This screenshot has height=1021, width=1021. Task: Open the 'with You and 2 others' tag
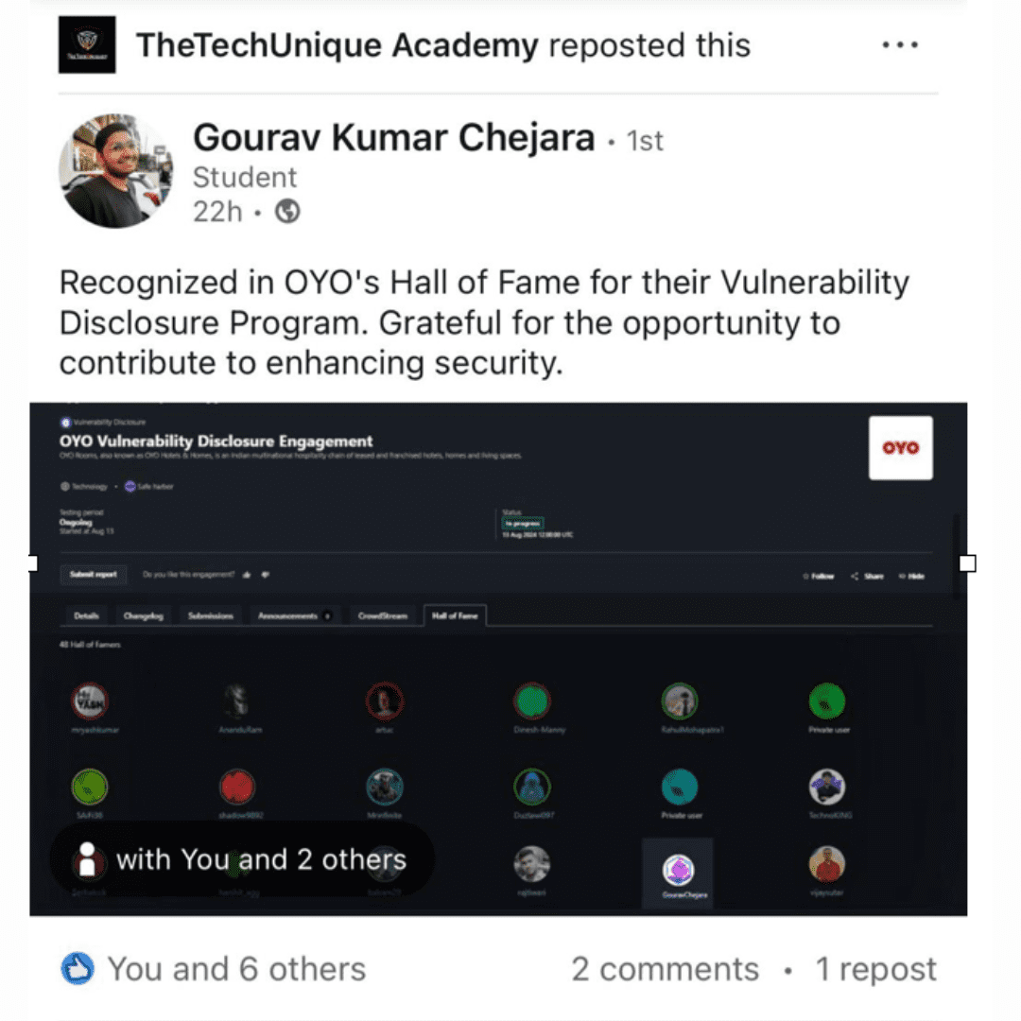[x=242, y=859]
